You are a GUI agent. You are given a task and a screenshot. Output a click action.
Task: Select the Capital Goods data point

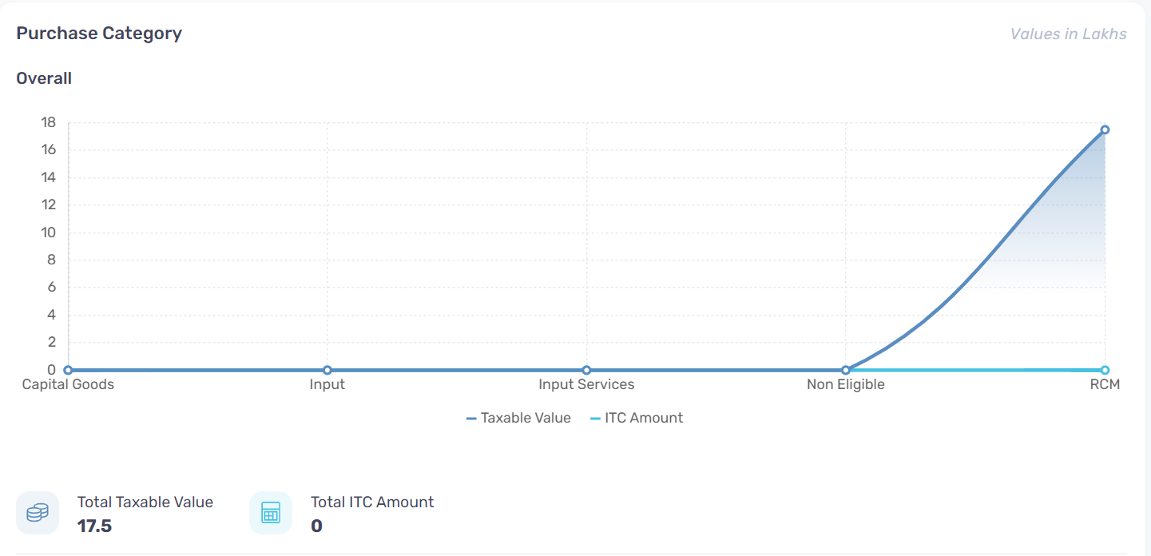(x=68, y=370)
